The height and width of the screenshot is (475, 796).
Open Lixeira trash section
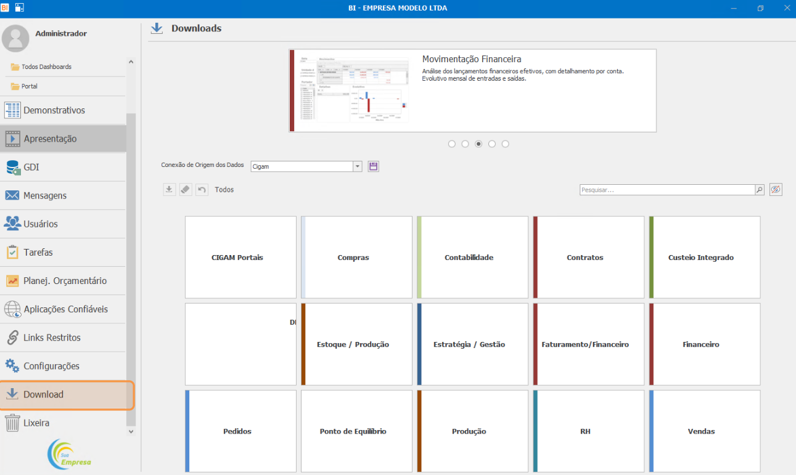tap(63, 423)
